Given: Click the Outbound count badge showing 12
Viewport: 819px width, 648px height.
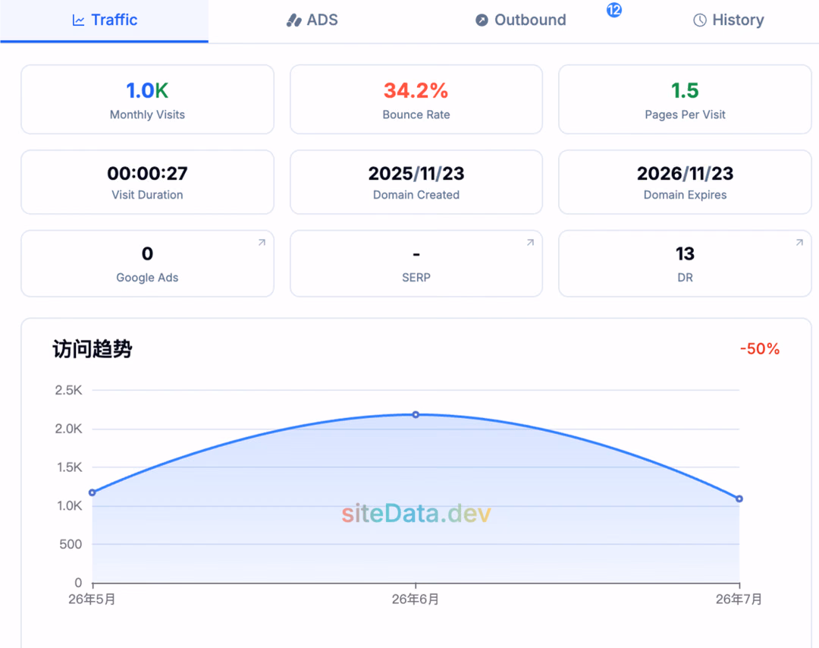Looking at the screenshot, I should click(614, 10).
